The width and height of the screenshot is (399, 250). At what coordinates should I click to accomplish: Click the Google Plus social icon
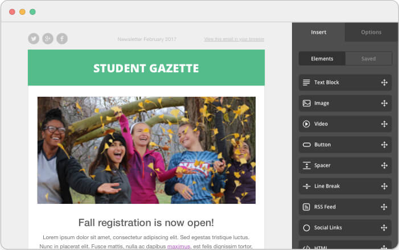[x=48, y=39]
